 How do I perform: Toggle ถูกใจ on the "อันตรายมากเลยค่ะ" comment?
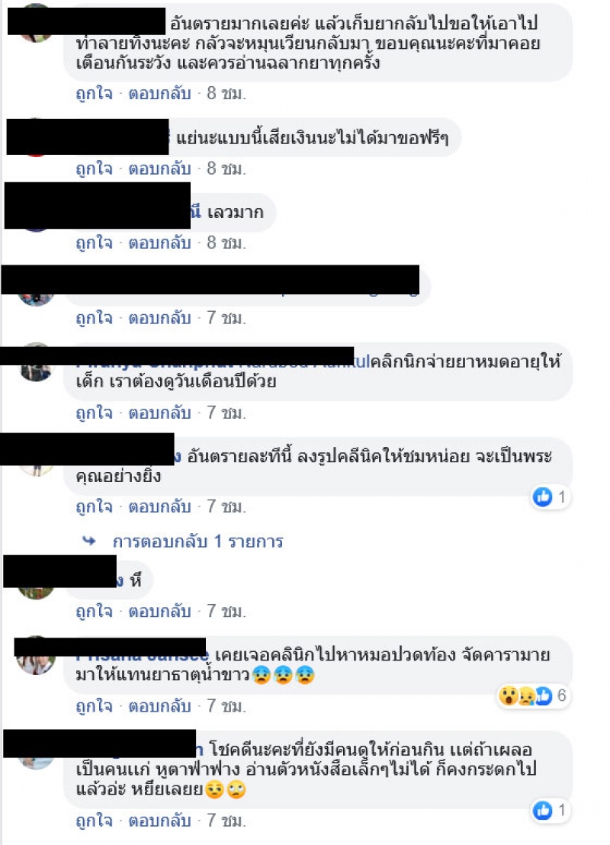[95, 93]
